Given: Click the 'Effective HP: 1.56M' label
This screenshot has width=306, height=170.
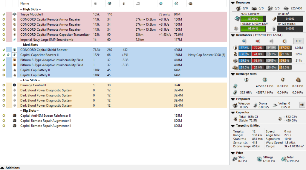Looking at the screenshot, I should pos(268,35).
